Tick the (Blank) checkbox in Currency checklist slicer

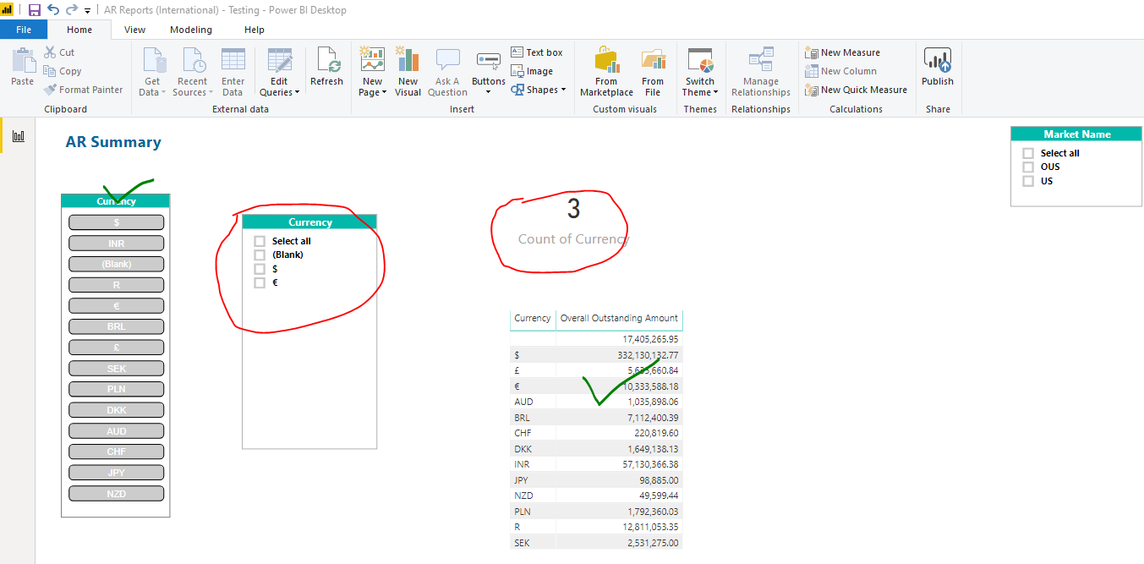[x=260, y=255]
